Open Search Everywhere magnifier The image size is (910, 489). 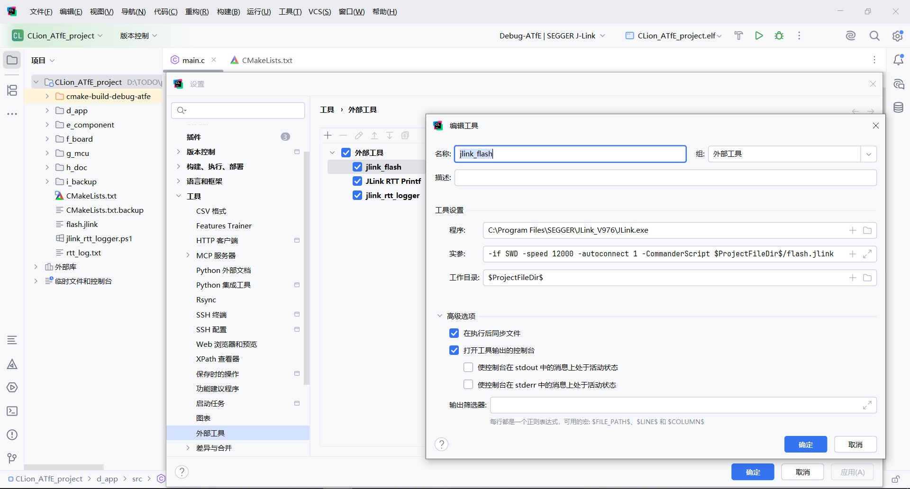(874, 36)
